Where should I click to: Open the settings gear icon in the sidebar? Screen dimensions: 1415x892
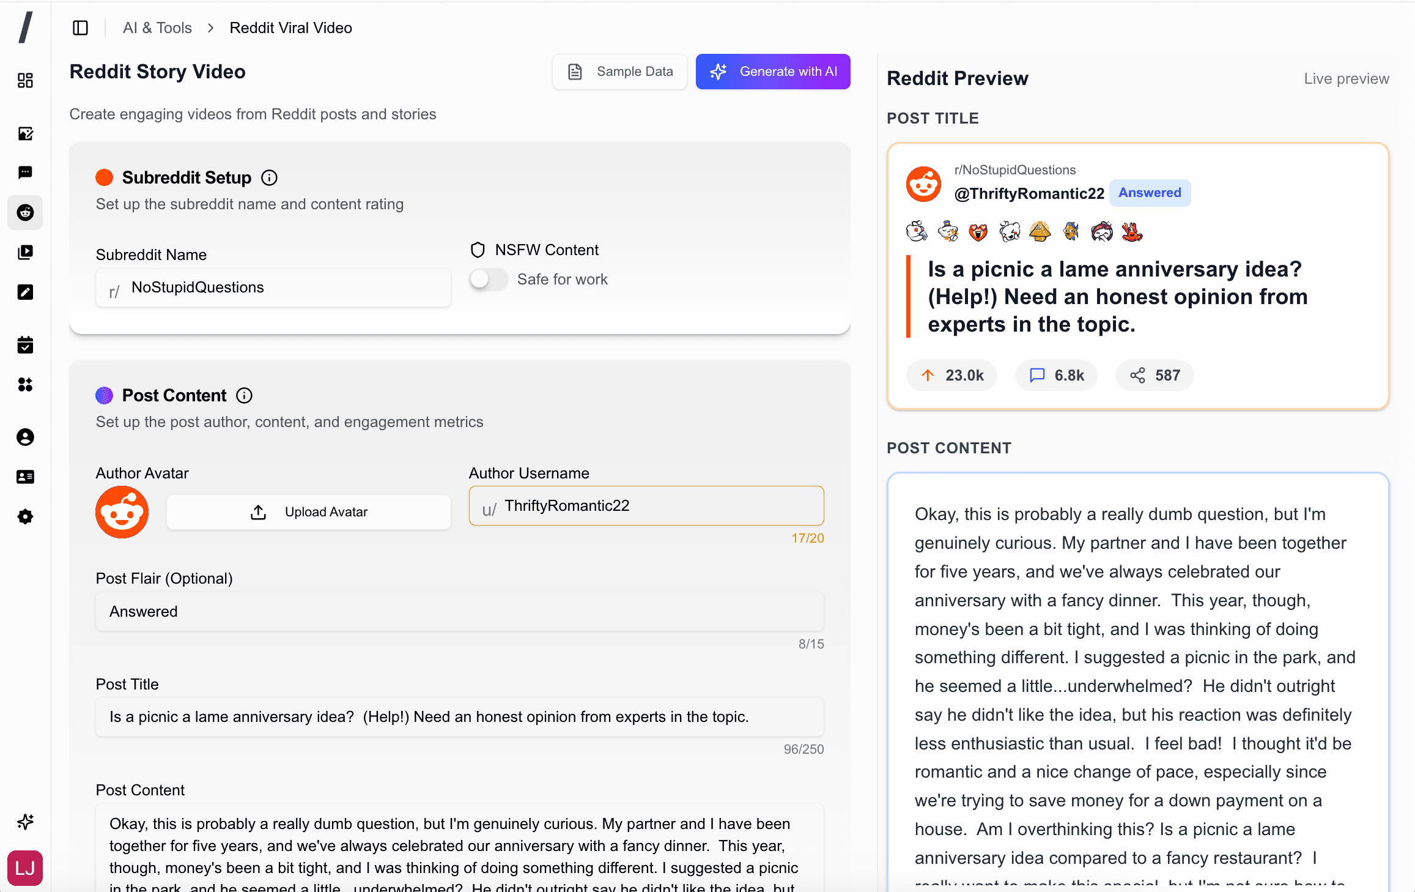(25, 516)
